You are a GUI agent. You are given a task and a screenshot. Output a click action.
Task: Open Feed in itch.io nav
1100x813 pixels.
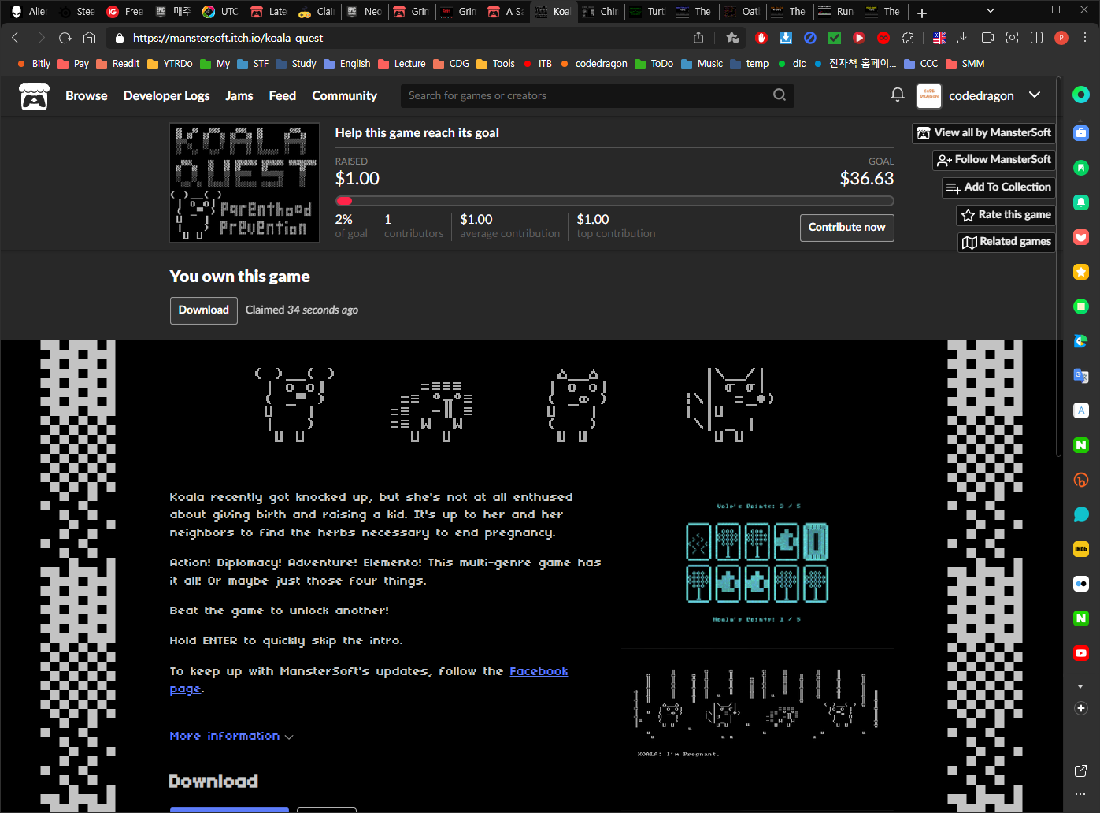pos(283,95)
